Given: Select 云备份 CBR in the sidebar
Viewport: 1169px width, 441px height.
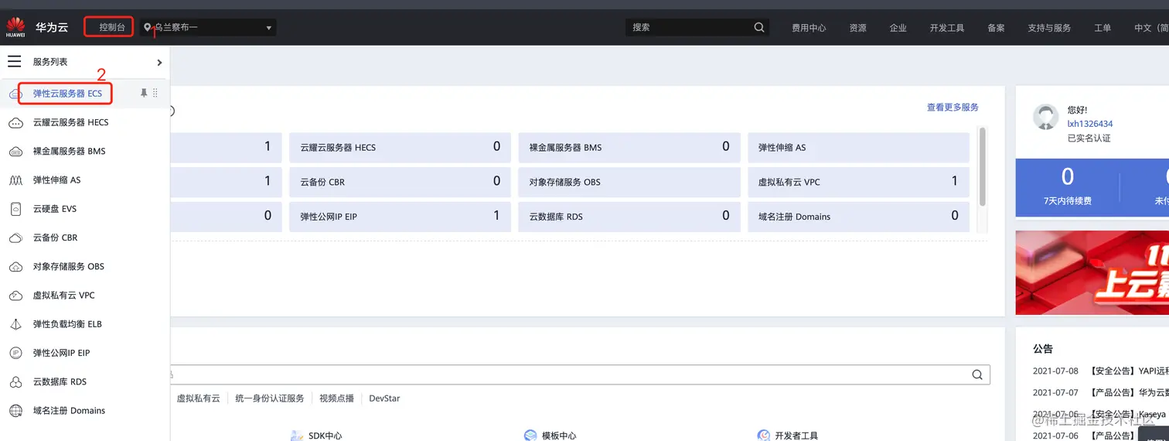Looking at the screenshot, I should tap(55, 238).
